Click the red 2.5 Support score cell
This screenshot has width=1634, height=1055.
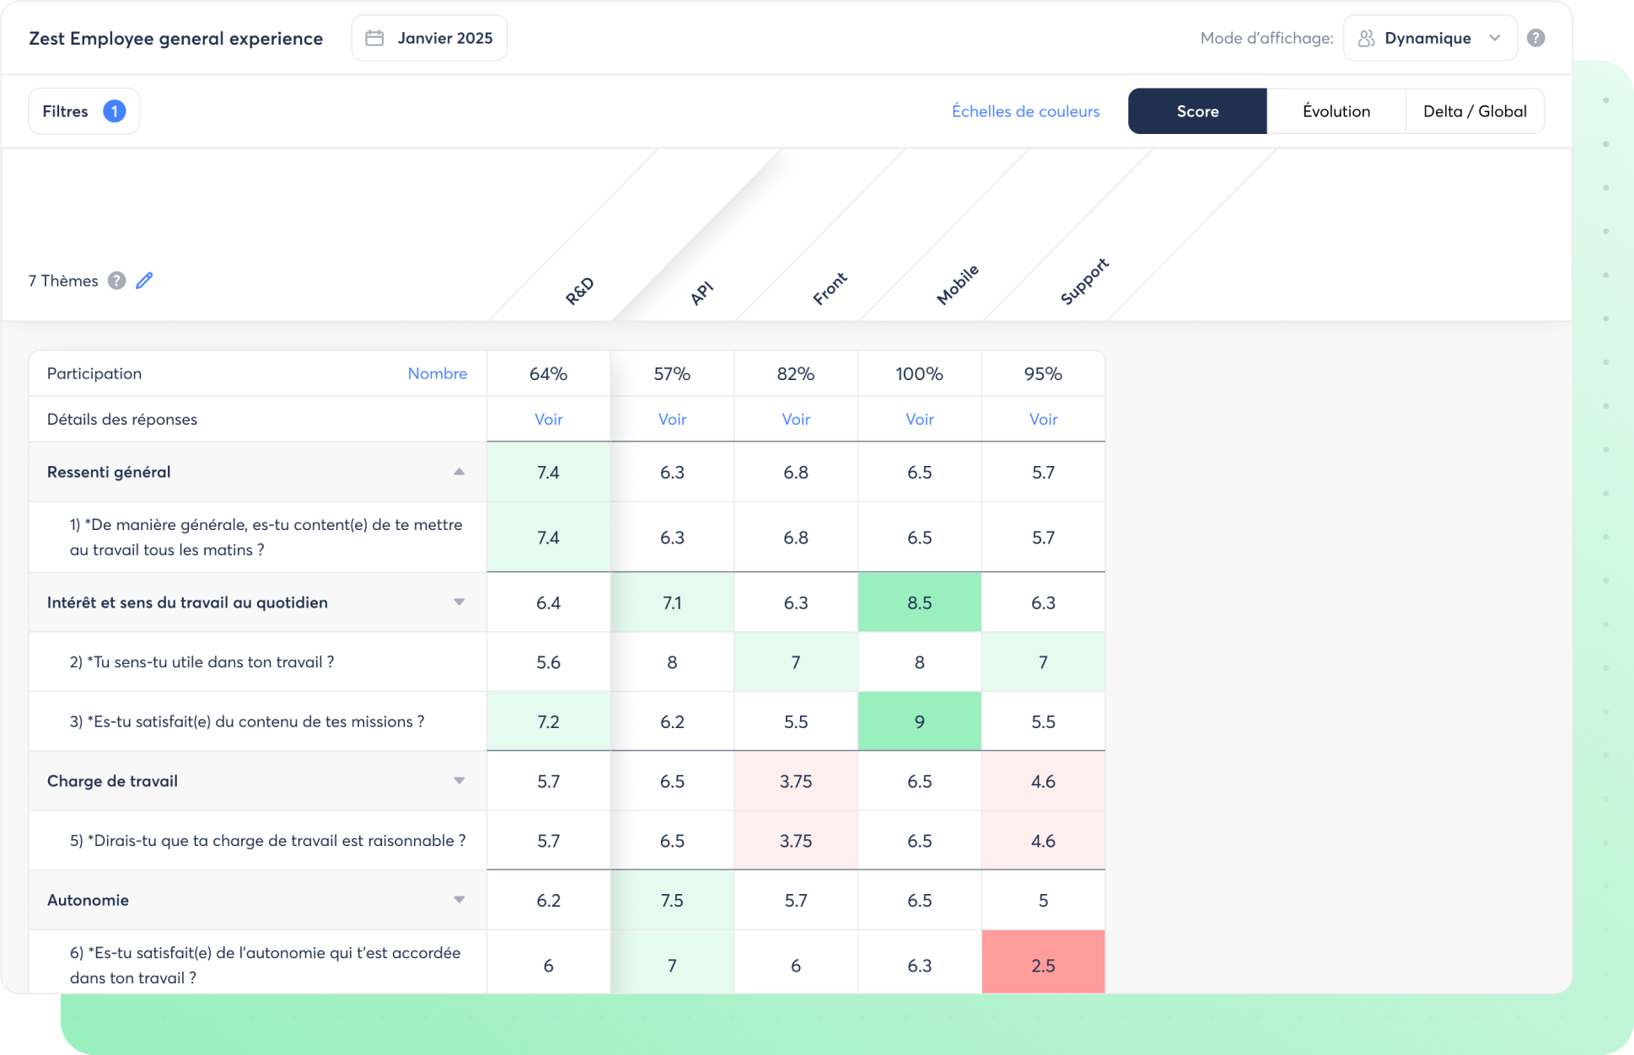1043,965
